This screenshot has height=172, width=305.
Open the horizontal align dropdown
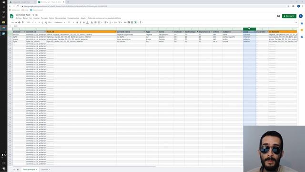(x=106, y=22)
